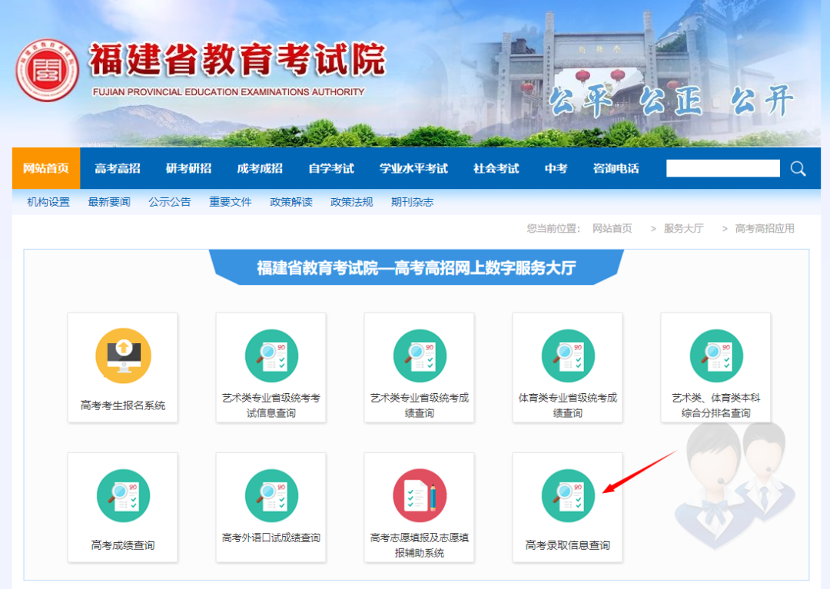Image resolution: width=830 pixels, height=589 pixels.
Task: Open the 咨询电话 menu item
Action: (616, 168)
